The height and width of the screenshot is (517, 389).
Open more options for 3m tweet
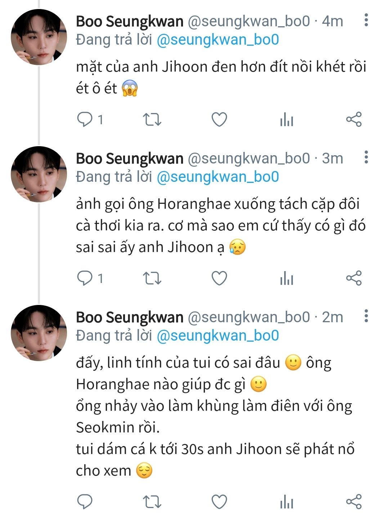coord(366,157)
